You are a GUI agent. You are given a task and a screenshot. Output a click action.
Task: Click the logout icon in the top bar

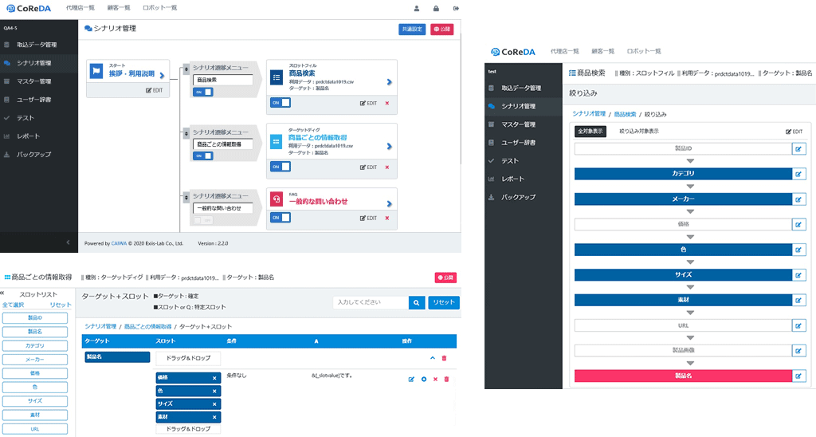click(456, 8)
